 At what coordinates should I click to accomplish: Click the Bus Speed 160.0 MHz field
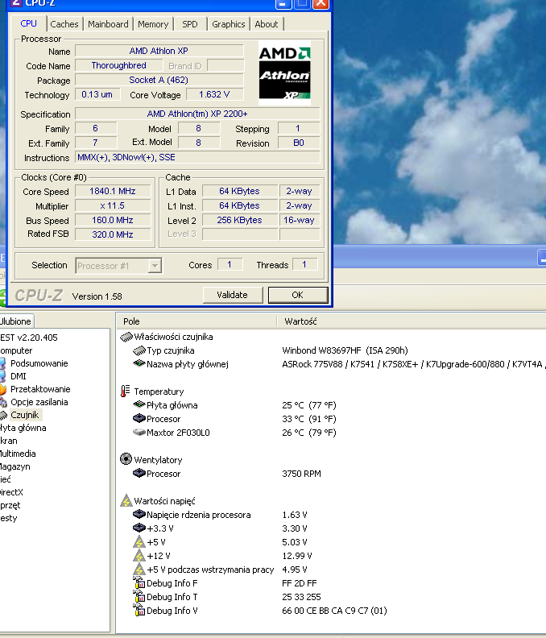tap(113, 220)
